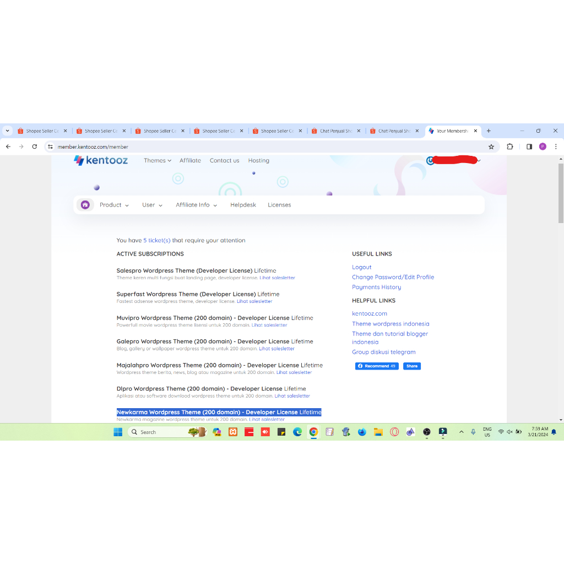Open Microsoft Edge from the taskbar

click(297, 432)
